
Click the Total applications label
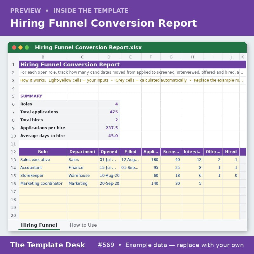click(58, 112)
